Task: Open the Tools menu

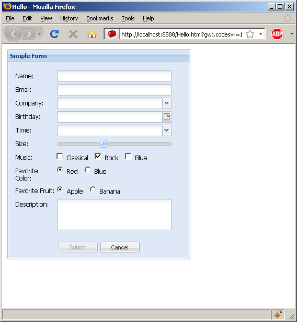Action: pos(128,18)
